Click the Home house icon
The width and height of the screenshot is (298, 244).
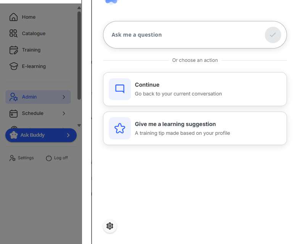tap(13, 17)
